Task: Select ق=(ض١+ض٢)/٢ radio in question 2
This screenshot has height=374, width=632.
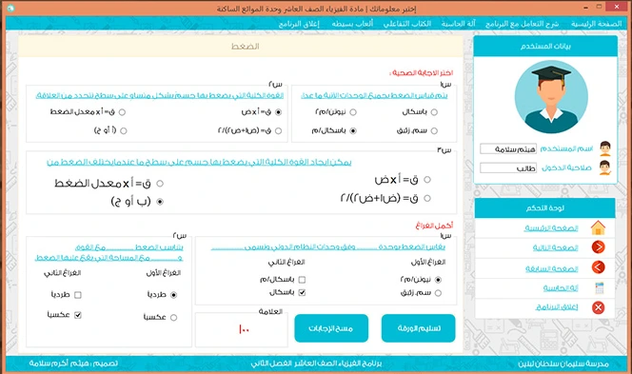Action: (x=278, y=130)
